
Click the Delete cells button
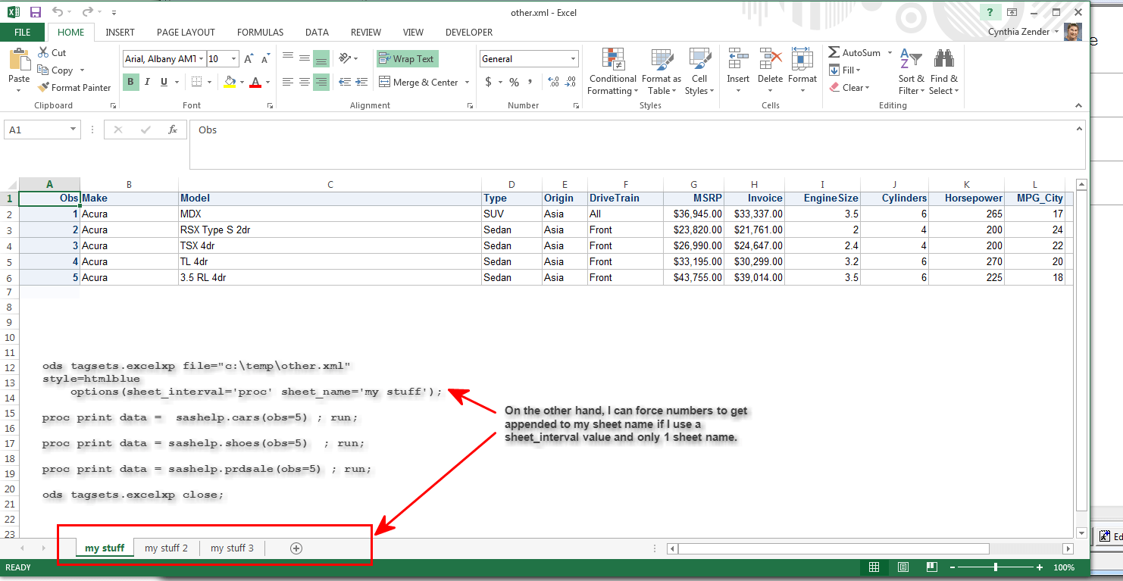(x=770, y=68)
